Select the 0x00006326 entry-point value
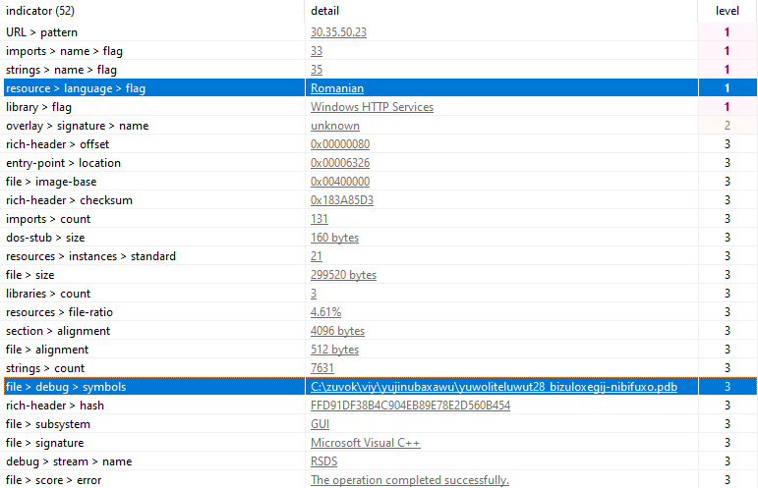758x488 pixels. (x=340, y=163)
